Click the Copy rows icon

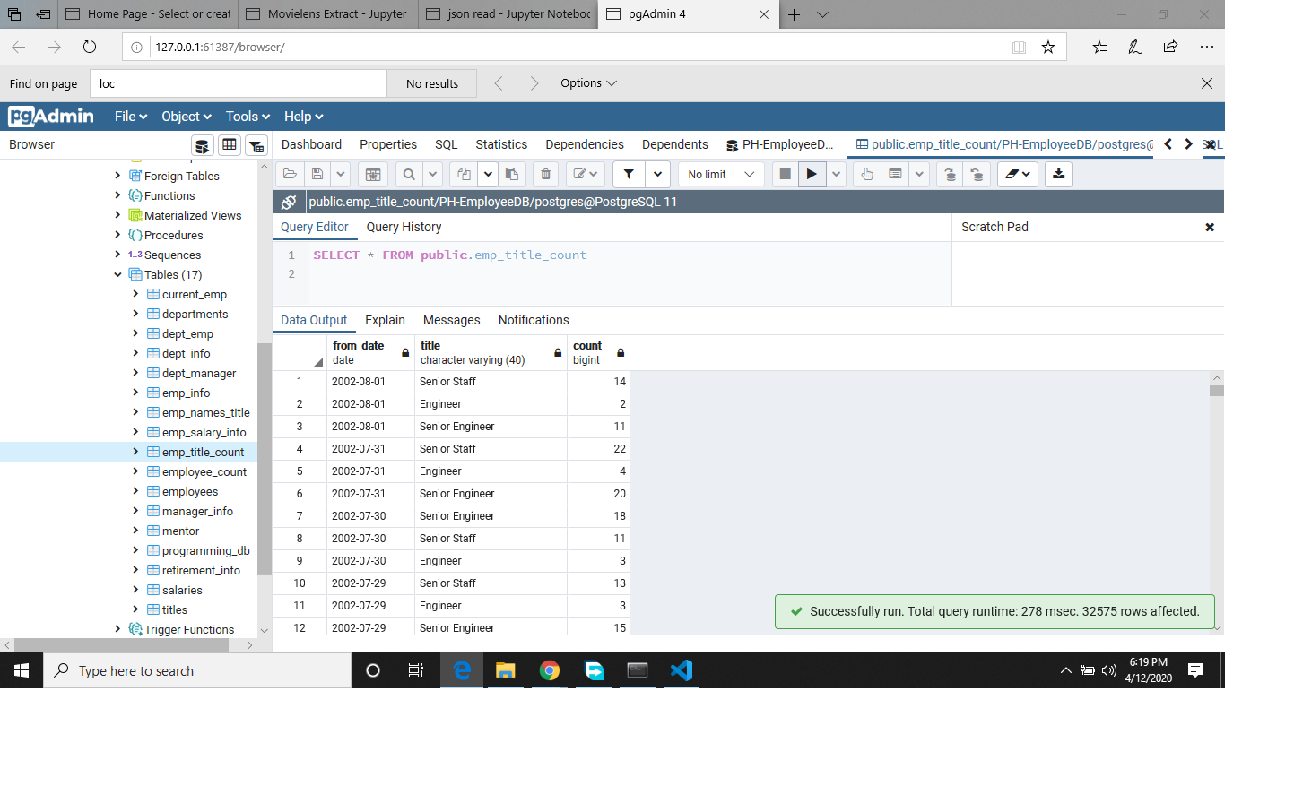tap(464, 174)
